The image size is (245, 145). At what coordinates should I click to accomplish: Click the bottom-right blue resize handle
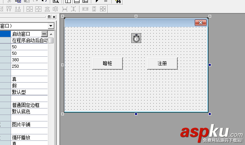point(210,114)
